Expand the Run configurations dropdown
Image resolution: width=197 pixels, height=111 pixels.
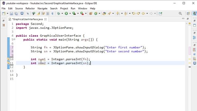point(70,14)
